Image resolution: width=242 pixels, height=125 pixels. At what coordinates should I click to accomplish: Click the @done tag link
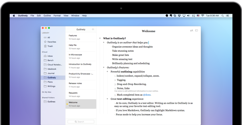point(147,95)
